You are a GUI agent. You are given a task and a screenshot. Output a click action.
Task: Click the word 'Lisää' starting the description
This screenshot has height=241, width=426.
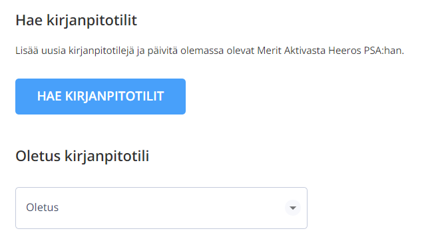coord(27,51)
